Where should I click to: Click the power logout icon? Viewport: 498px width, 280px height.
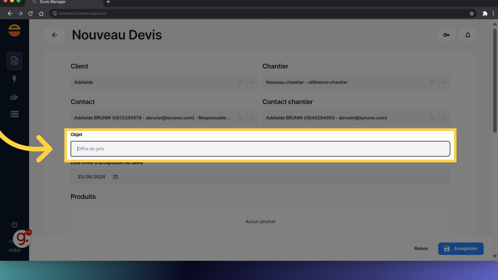coord(15,225)
